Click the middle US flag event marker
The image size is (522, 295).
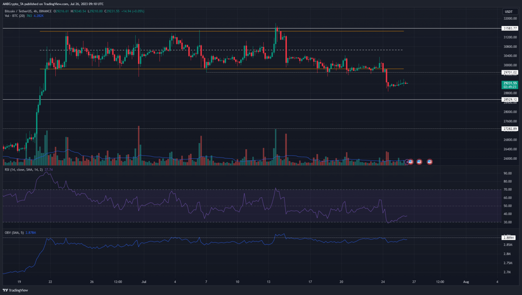coord(419,162)
